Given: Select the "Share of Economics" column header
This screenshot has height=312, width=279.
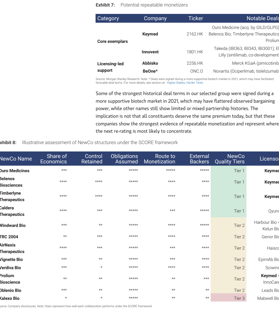Looking at the screenshot, I should (54, 159).
